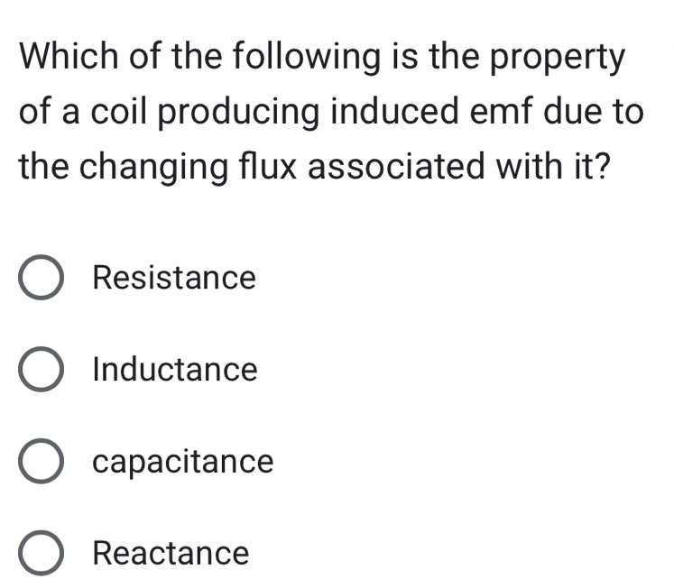The image size is (674, 588).
Task: Select the Resistance radio button
Action: point(41,278)
